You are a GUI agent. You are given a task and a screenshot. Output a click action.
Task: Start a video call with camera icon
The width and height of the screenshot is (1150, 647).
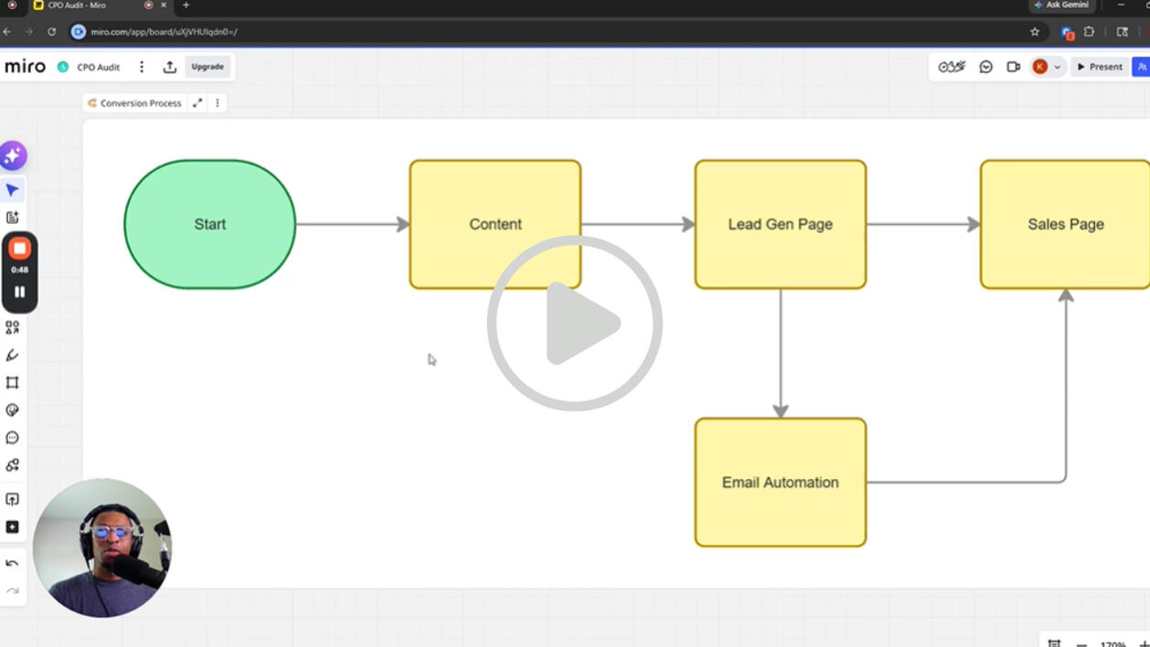(1013, 67)
